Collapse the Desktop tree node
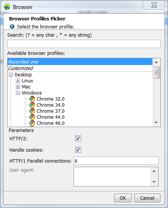Viewport: 168px width, 208px height. pos(11,75)
